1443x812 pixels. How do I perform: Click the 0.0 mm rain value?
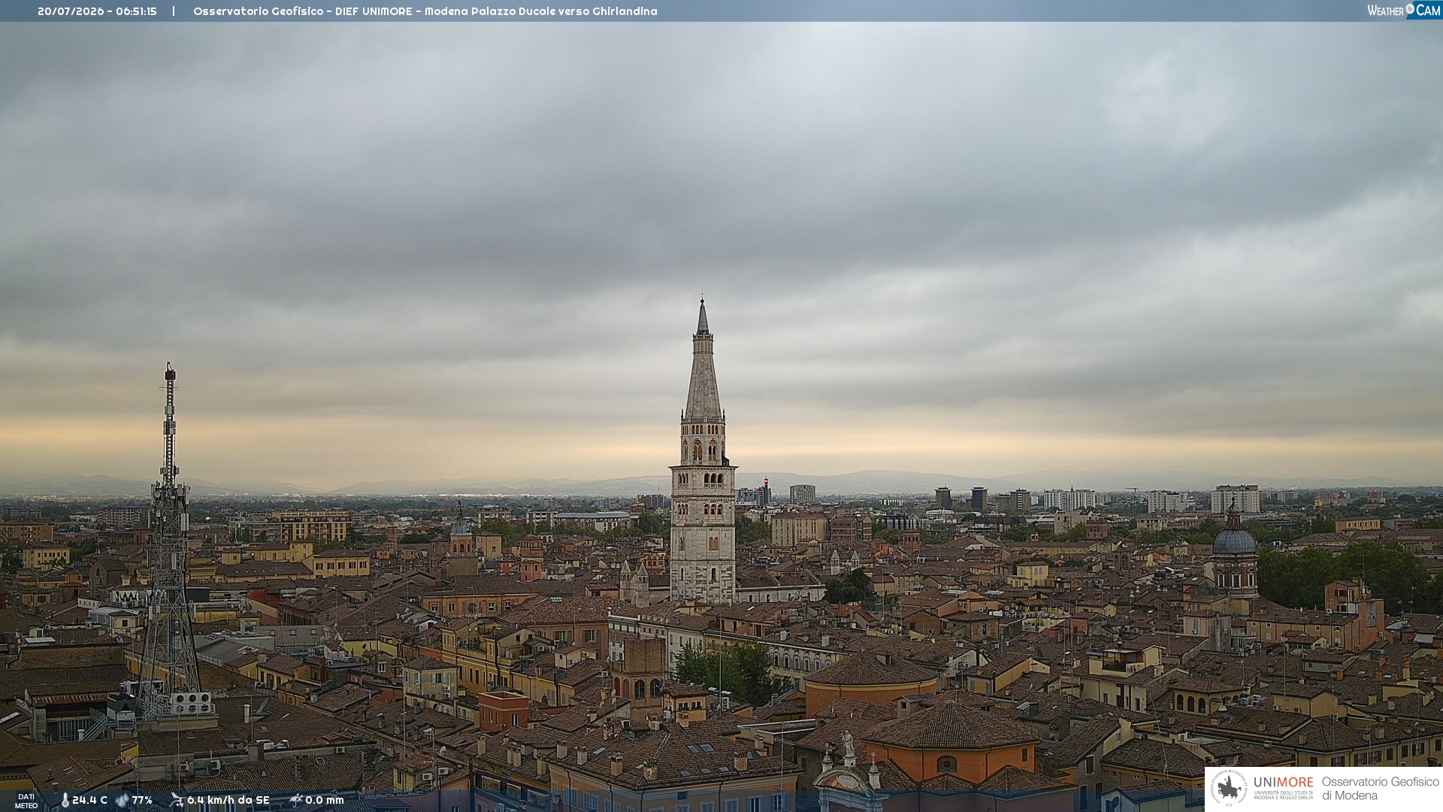[325, 800]
